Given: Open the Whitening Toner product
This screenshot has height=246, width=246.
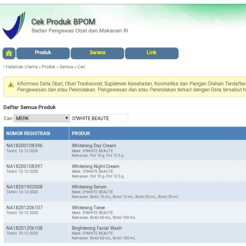Looking at the screenshot, I should pyautogui.click(x=89, y=208).
